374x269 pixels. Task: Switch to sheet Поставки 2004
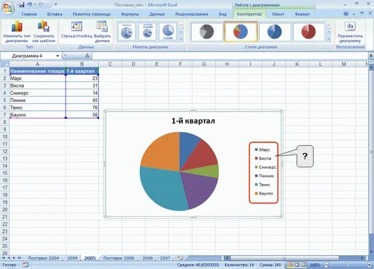(43, 258)
